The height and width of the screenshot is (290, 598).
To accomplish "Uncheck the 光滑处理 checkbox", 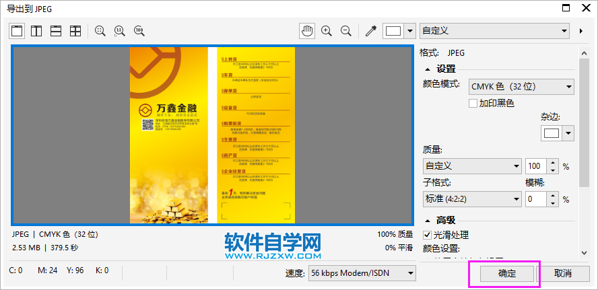I will click(x=428, y=235).
